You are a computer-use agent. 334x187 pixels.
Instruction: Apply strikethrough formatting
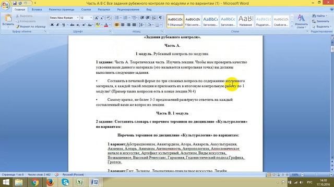[72, 25]
